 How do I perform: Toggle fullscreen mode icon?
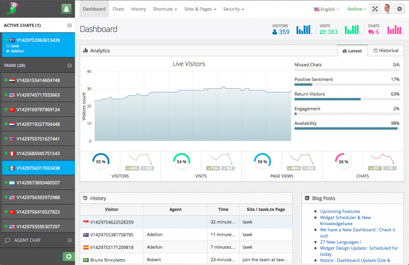(x=375, y=9)
